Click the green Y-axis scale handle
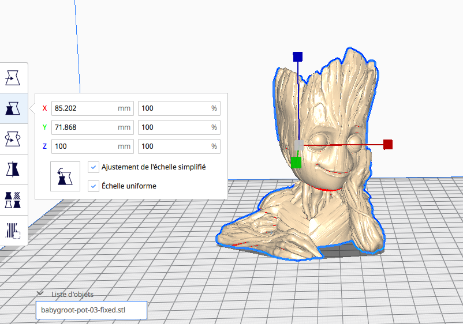The height and width of the screenshot is (324, 463). (296, 163)
